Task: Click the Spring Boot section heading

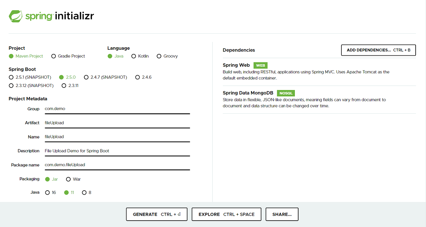Action: [22, 69]
